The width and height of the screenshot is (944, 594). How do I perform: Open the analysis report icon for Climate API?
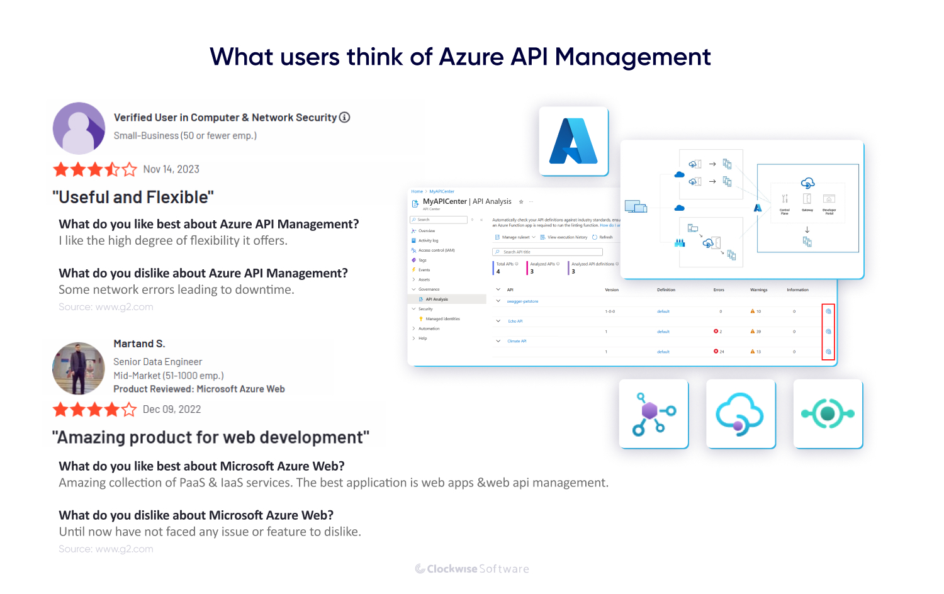tap(828, 352)
